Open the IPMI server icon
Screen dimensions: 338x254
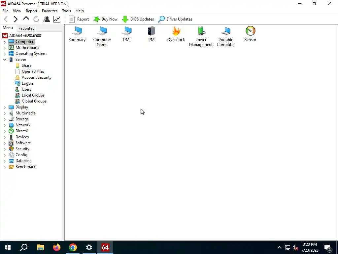pyautogui.click(x=151, y=34)
